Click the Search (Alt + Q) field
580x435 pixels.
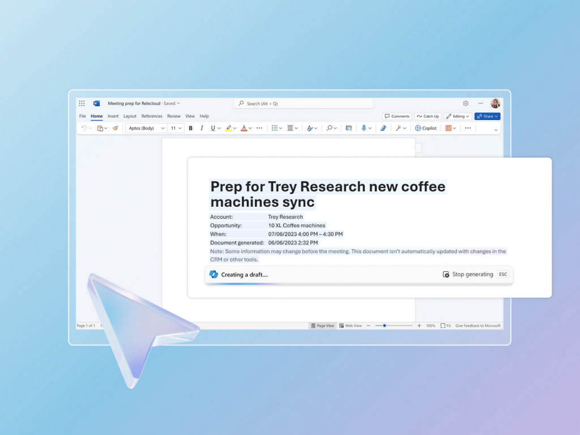click(x=303, y=103)
